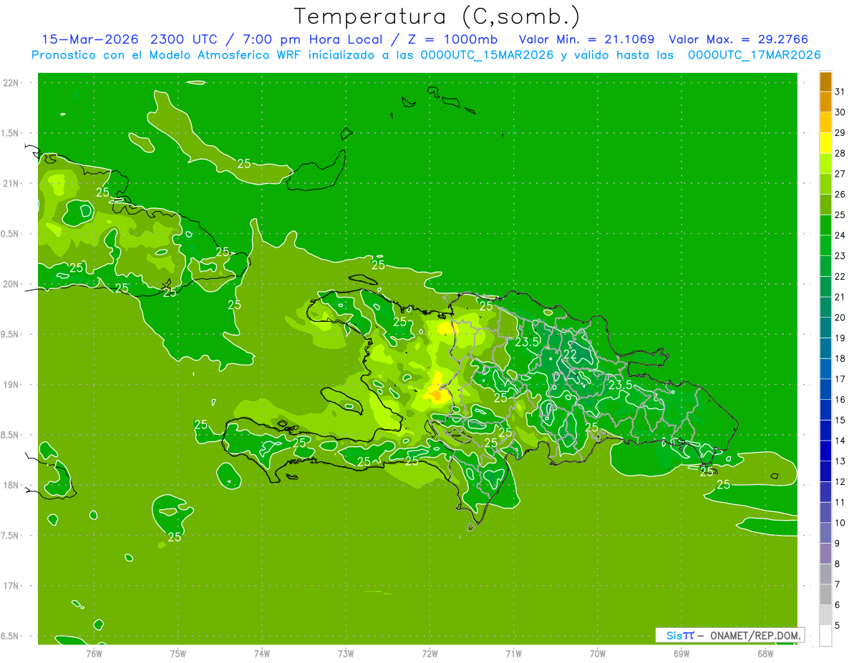The image size is (859, 663).
Task: Click the "74W" longitude axis label
Action: tap(262, 653)
